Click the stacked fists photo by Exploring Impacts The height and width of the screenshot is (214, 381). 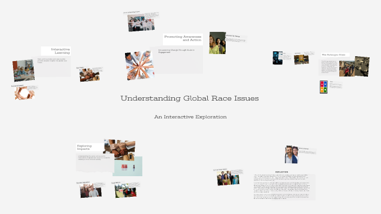tap(119, 150)
